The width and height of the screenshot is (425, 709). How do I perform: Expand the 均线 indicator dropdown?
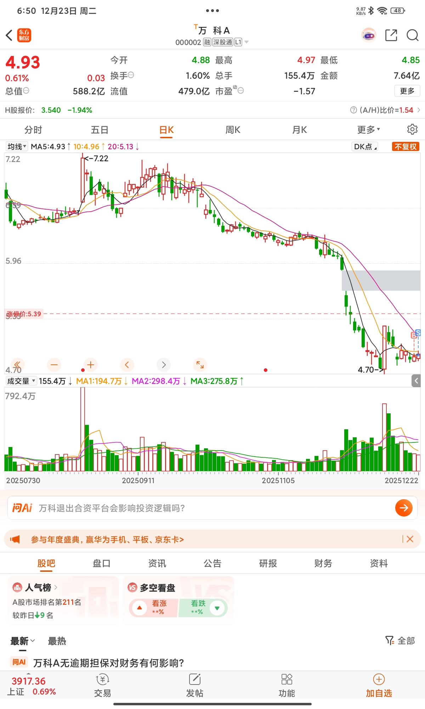(x=17, y=146)
